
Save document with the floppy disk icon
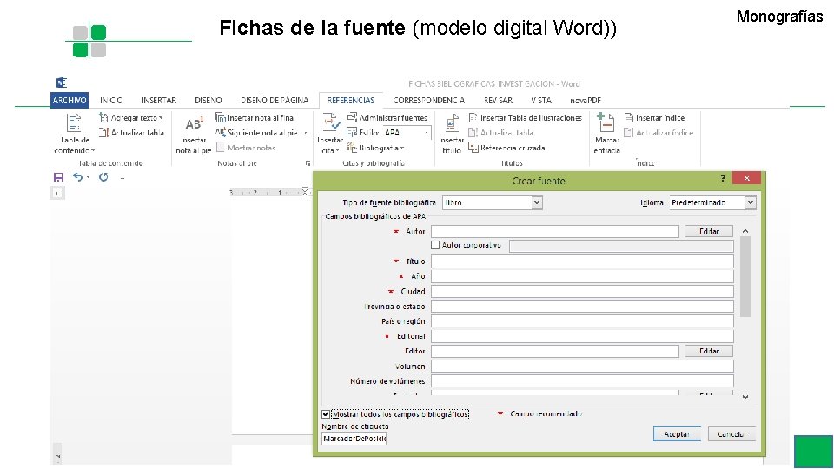58,177
